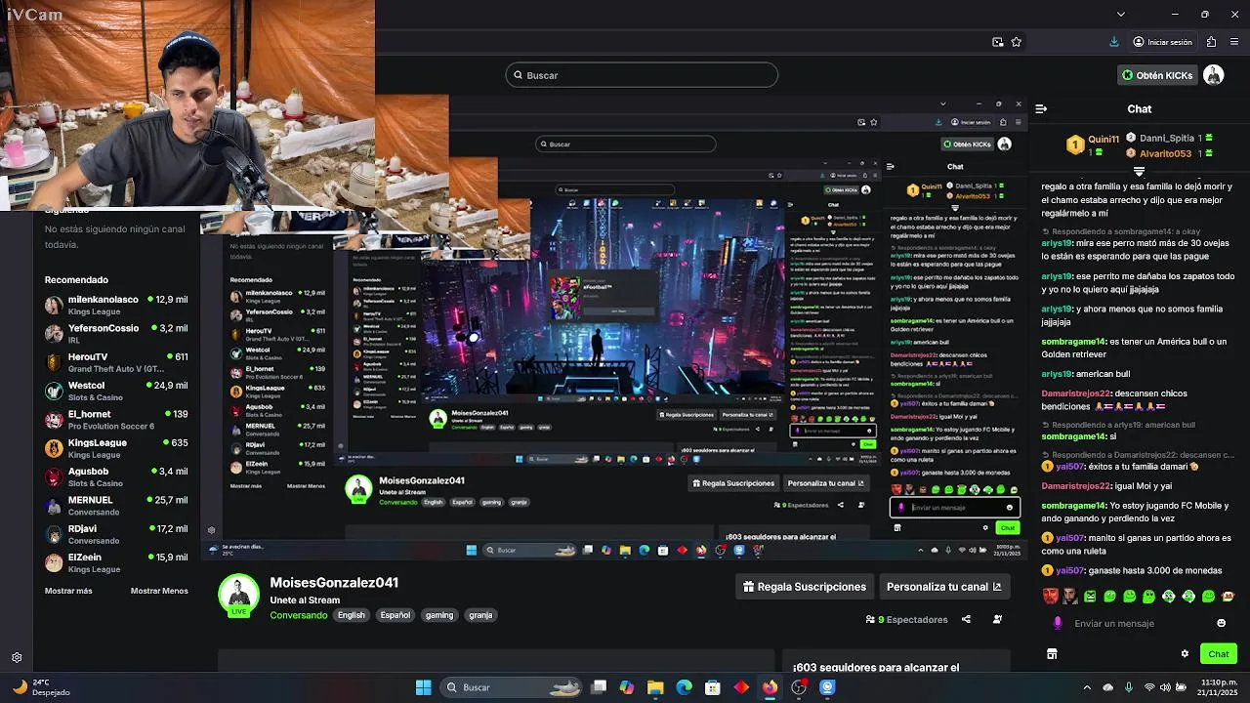
Task: Focus the main page Buscar search field
Action: coord(642,75)
